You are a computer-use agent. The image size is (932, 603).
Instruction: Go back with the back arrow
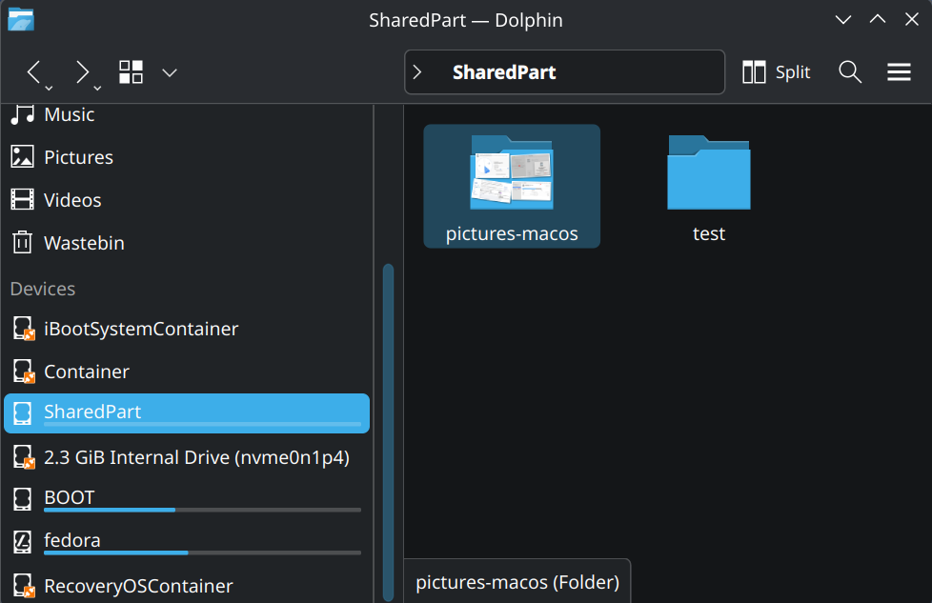point(34,71)
